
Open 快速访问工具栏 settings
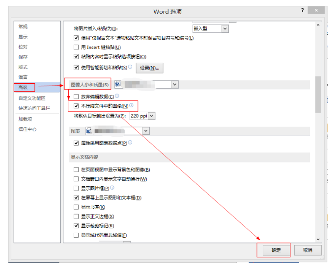point(34,108)
